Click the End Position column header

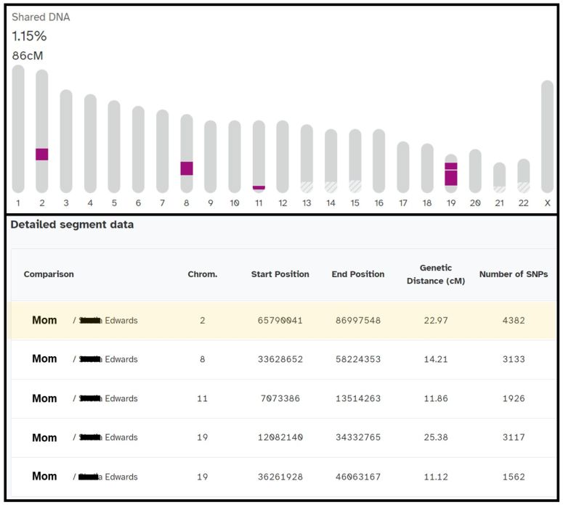point(358,274)
